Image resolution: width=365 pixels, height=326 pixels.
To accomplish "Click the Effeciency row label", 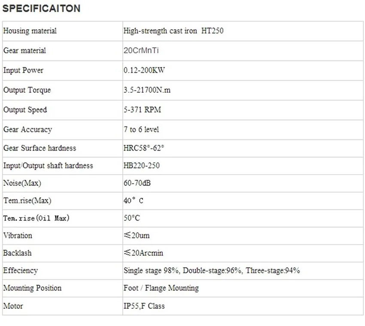I will click(x=21, y=270).
